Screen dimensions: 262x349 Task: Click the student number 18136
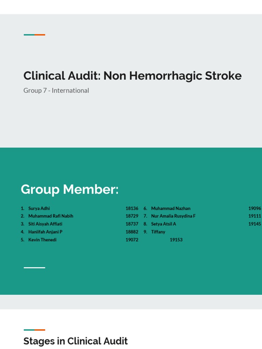coord(132,208)
